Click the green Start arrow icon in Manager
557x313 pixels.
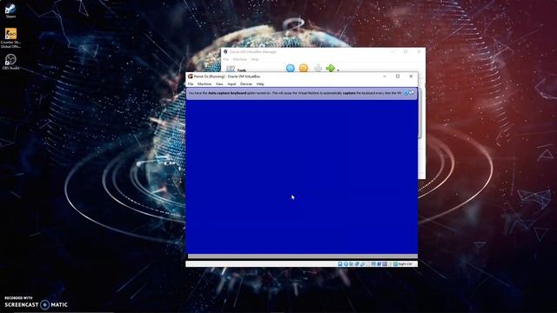click(331, 68)
